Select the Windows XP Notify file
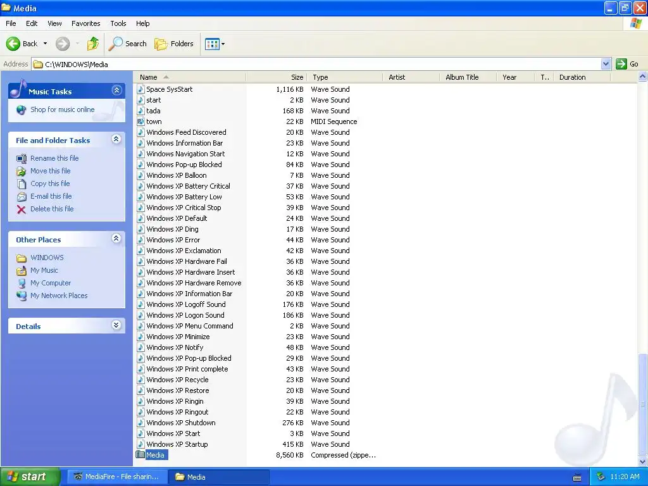648x486 pixels. tap(175, 347)
